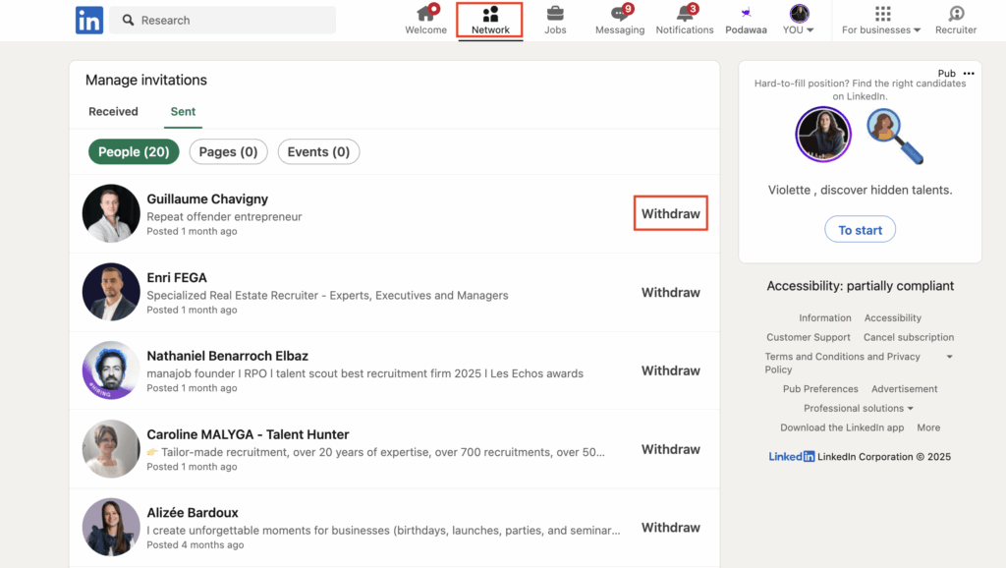Expand Terms and Conditions and Privacy Policy

(x=950, y=357)
